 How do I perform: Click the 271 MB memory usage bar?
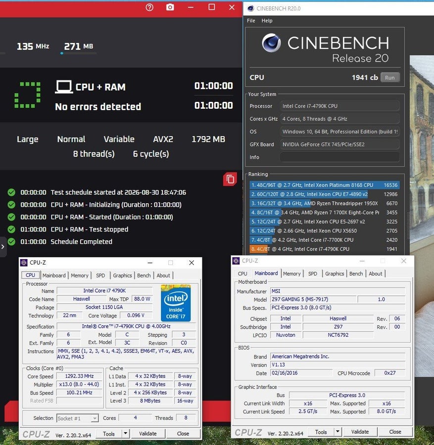pyautogui.click(x=78, y=53)
